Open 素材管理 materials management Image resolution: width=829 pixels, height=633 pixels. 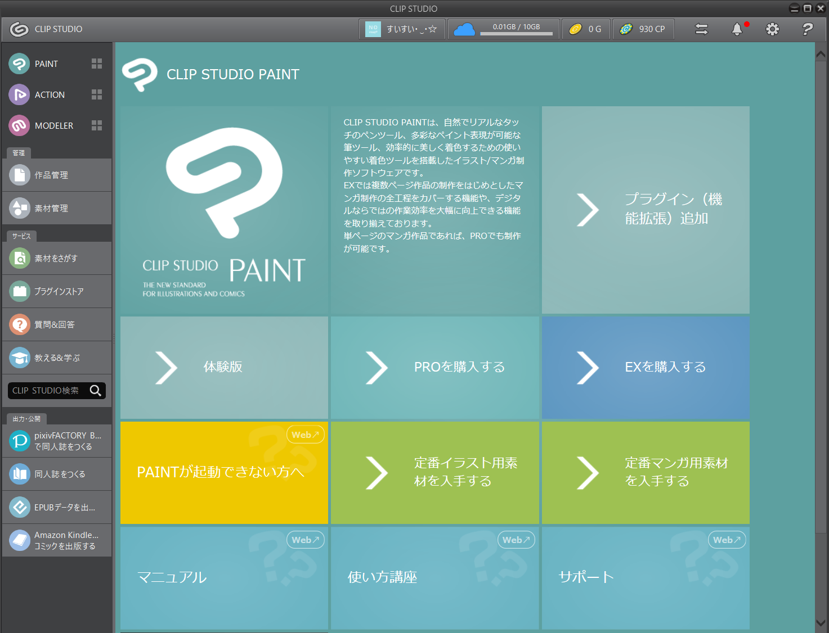pyautogui.click(x=57, y=208)
